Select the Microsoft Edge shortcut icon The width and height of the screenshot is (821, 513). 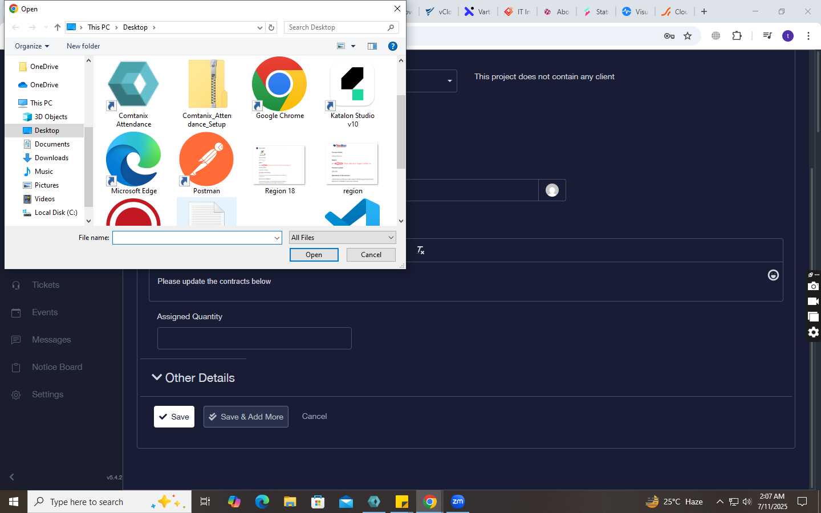133,164
